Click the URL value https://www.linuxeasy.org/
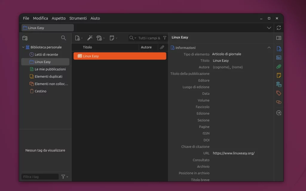 point(234,153)
